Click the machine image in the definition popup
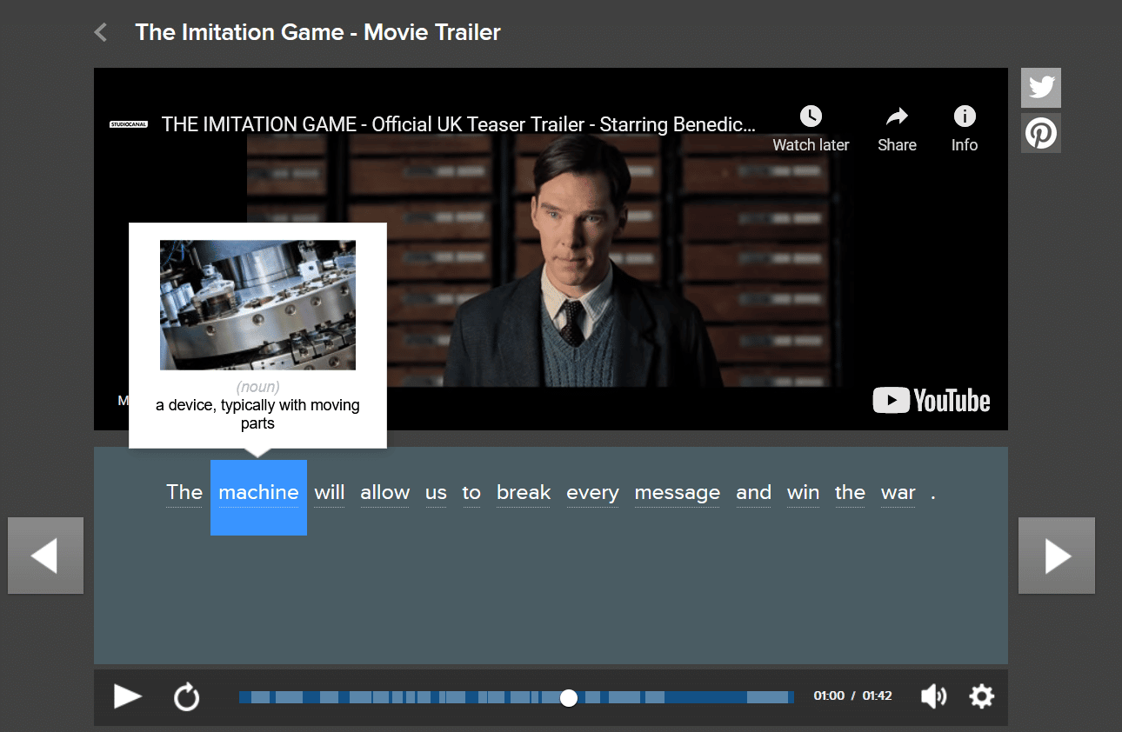 point(257,305)
